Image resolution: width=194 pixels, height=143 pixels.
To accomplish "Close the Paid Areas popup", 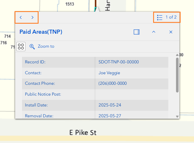I will coord(171,32).
